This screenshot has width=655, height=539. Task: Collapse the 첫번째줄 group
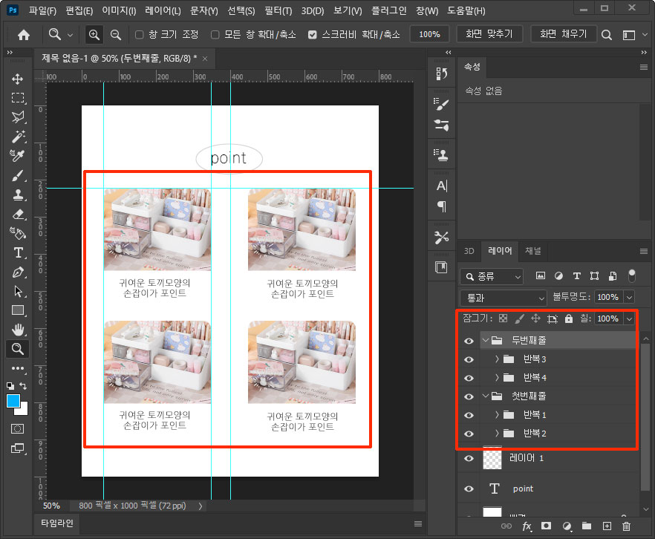click(x=486, y=396)
